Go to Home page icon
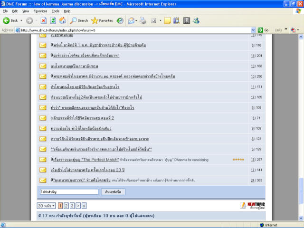The height and width of the screenshot is (228, 304). (62, 20)
